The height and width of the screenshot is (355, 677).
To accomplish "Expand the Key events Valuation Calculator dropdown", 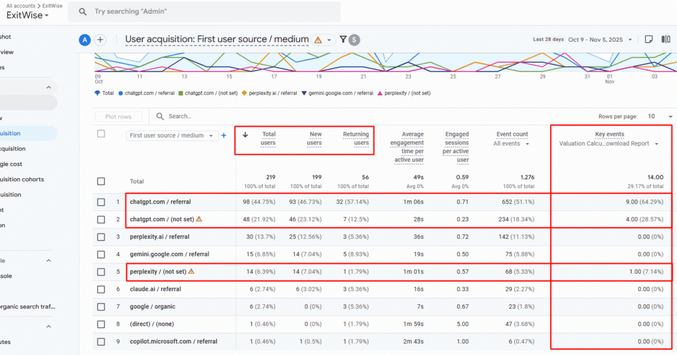I will pyautogui.click(x=657, y=143).
